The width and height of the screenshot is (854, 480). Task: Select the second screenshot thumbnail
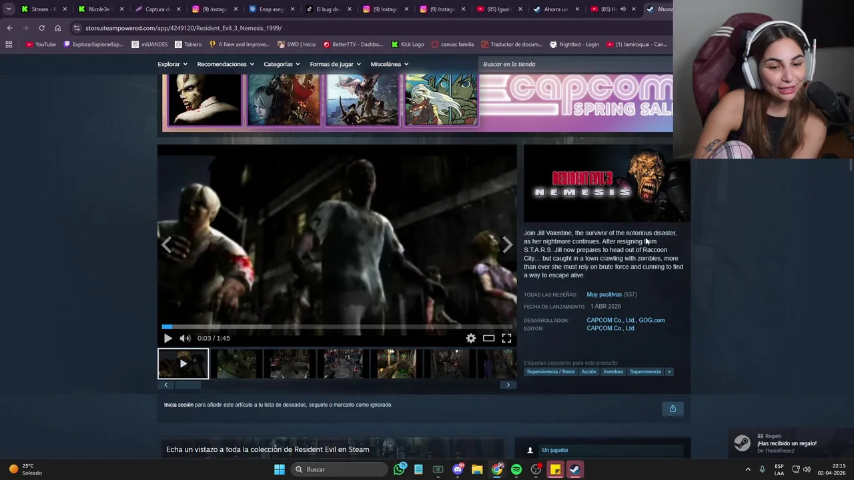[x=236, y=363]
